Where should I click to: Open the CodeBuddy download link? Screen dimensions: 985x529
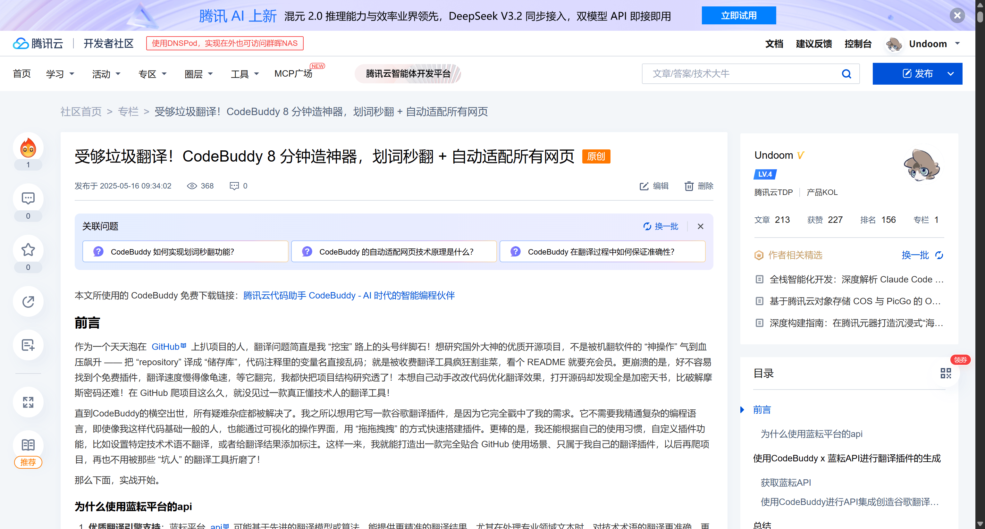click(x=349, y=296)
